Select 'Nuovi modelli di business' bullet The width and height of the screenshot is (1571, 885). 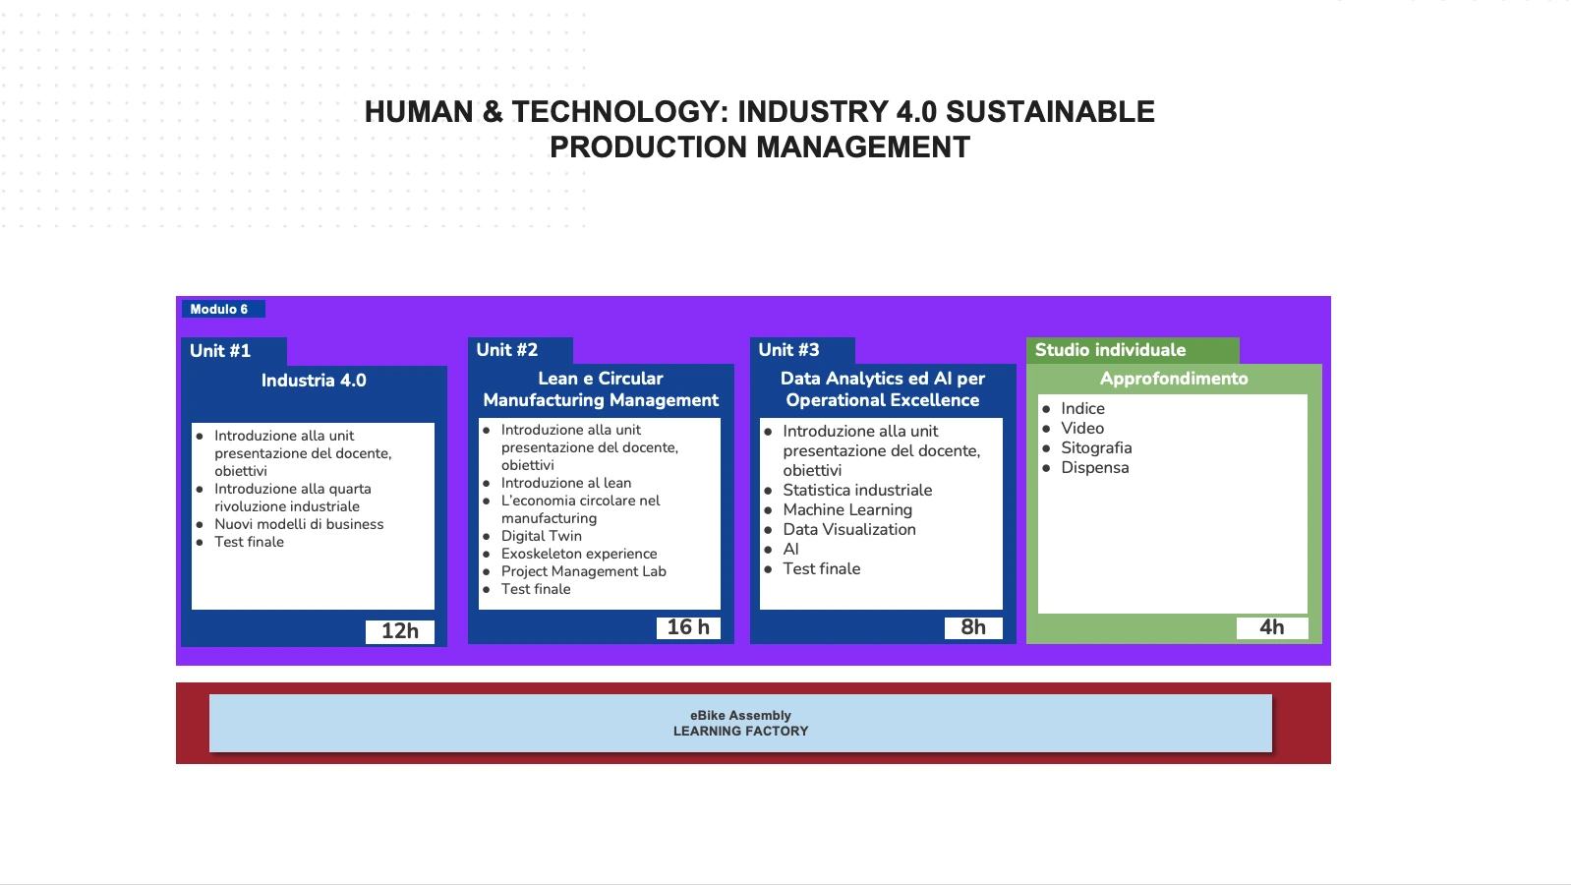point(299,524)
